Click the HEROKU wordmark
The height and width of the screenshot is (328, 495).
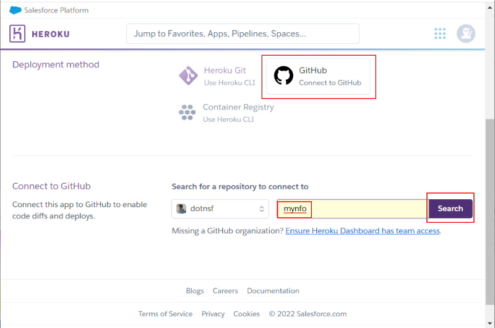[x=51, y=34]
